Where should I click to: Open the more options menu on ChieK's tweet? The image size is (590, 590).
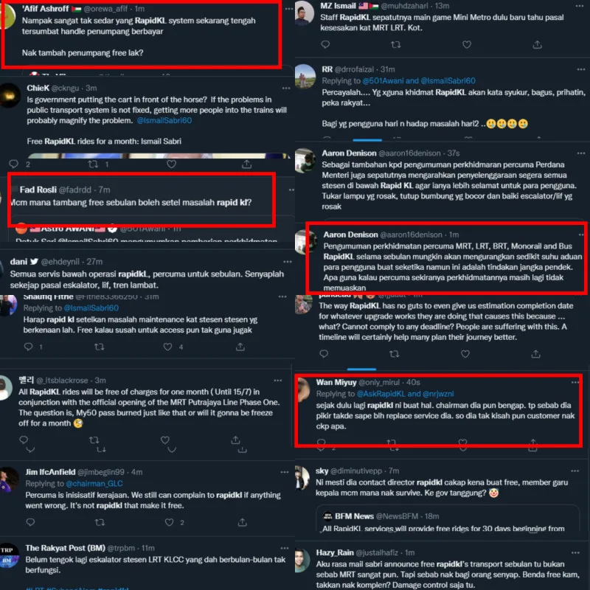coord(286,88)
